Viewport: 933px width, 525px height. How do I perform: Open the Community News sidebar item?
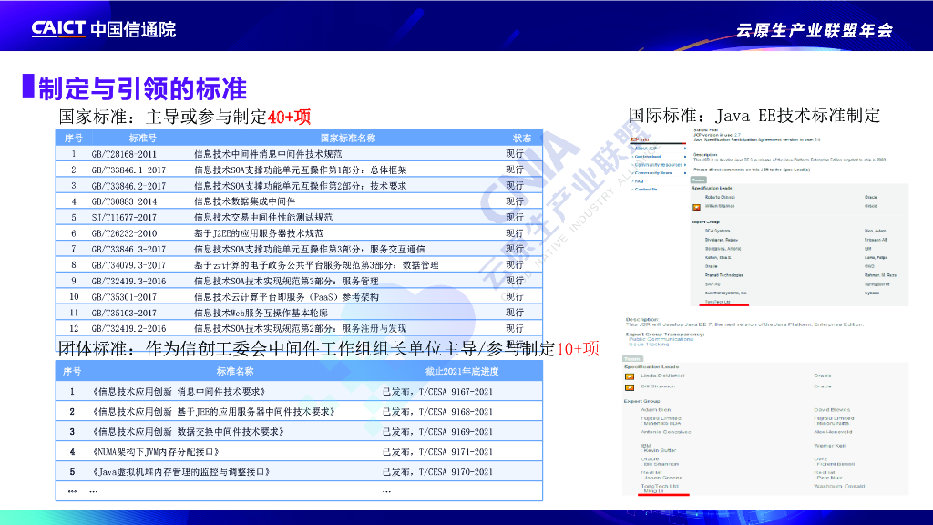point(653,173)
